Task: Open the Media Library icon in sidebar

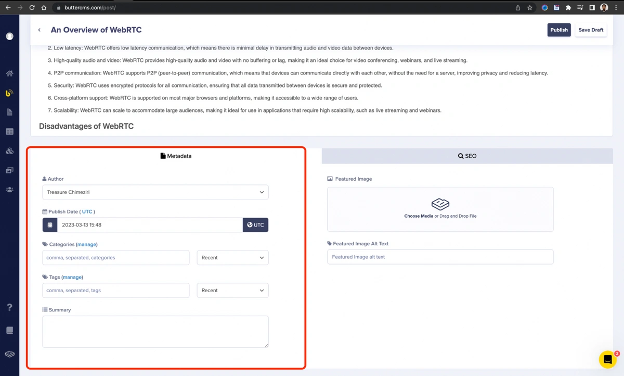Action: click(9, 170)
